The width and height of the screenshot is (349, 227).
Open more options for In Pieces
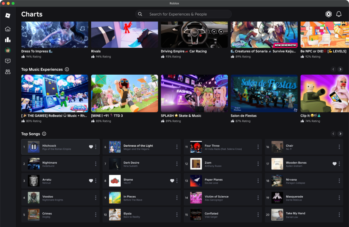[x=177, y=198]
